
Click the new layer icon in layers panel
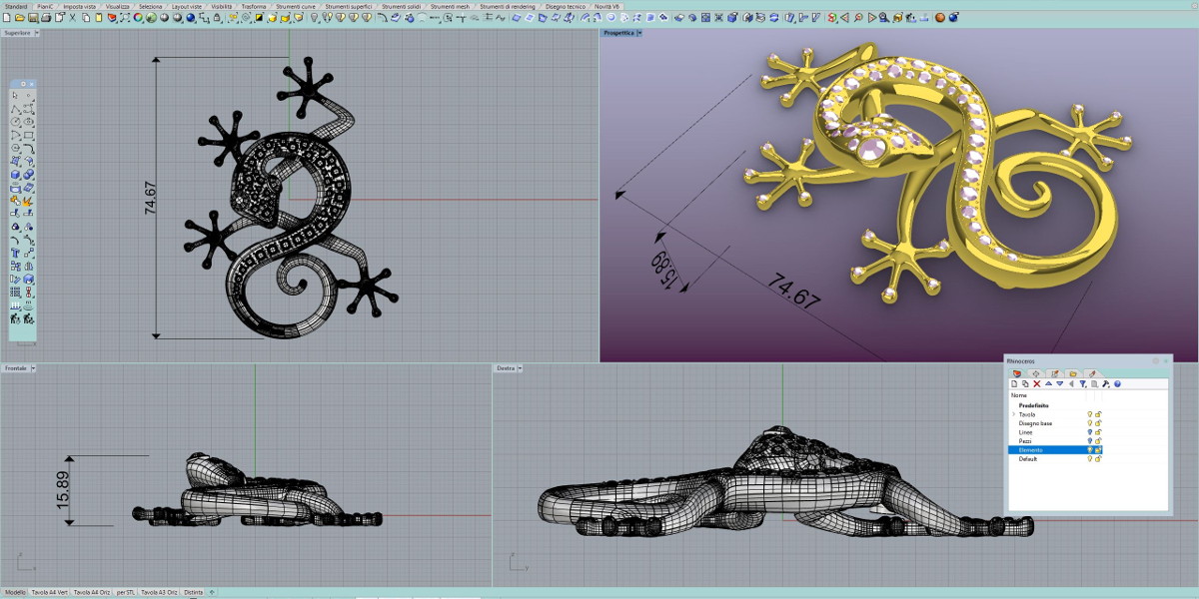tap(1014, 383)
